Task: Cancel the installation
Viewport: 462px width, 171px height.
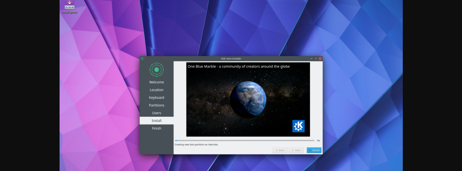Action: tap(314, 150)
